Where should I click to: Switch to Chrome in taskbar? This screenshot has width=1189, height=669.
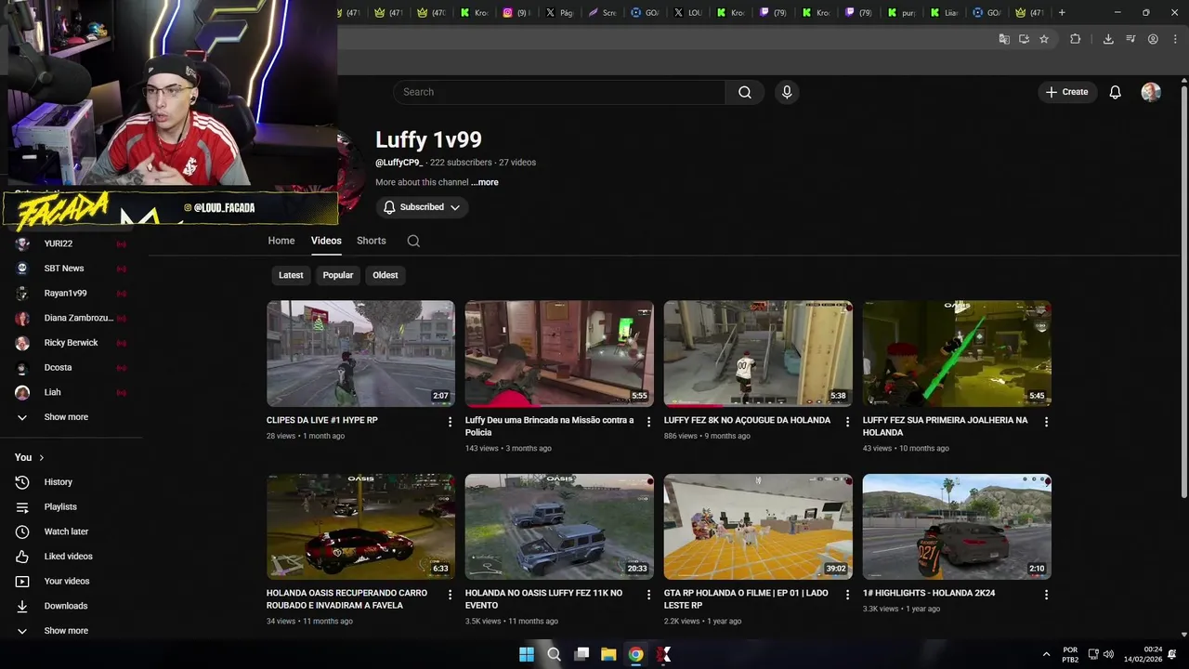point(635,654)
